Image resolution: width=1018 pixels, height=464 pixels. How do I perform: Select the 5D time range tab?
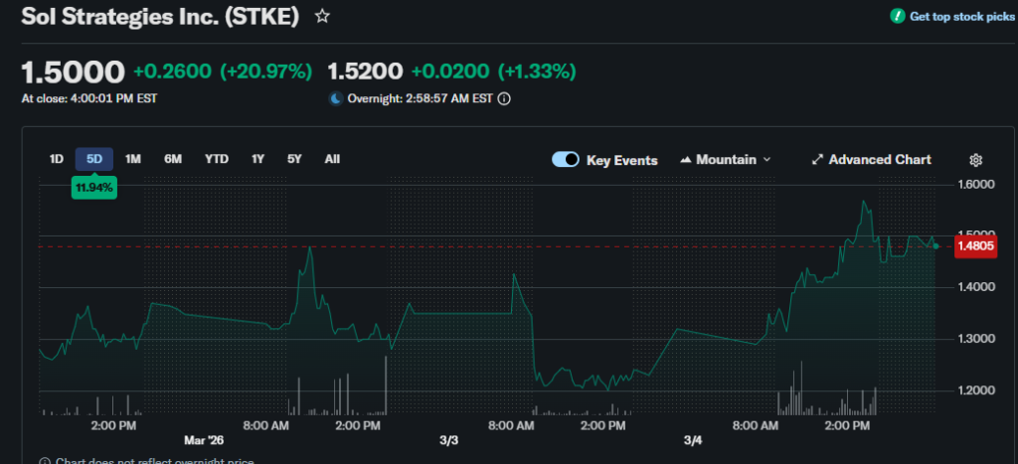click(x=94, y=159)
